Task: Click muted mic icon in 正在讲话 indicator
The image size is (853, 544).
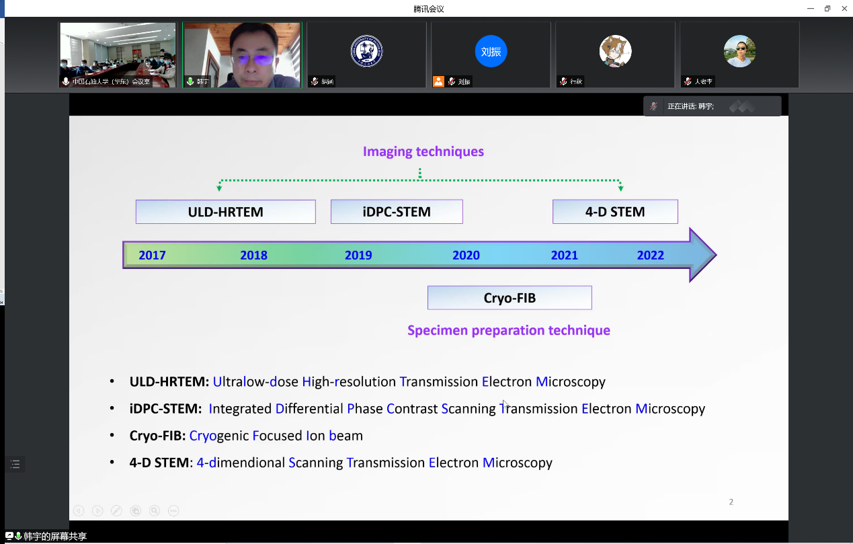Action: pyautogui.click(x=653, y=106)
